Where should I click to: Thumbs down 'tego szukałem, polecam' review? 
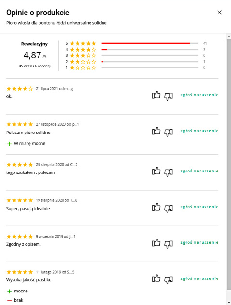coord(168,172)
